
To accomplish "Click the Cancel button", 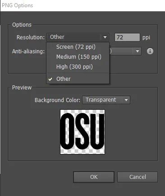I will pos(137,177).
